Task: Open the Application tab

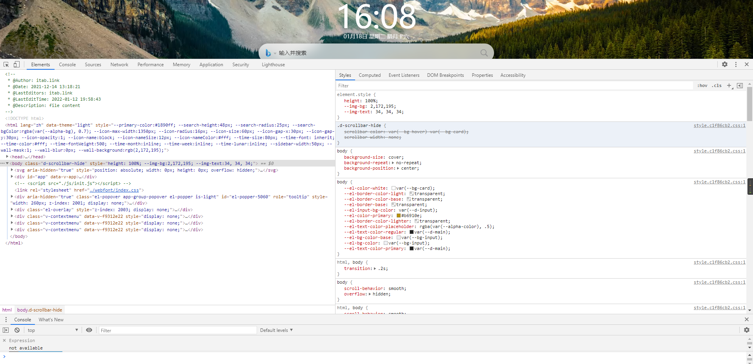Action: click(211, 65)
